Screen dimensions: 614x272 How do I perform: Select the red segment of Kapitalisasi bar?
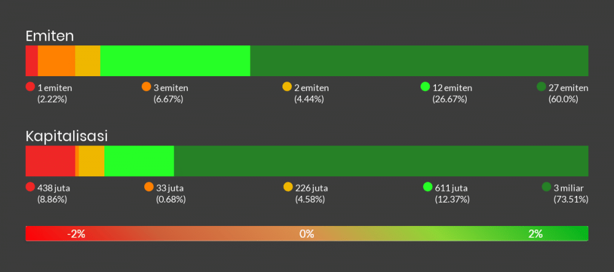[50, 161]
